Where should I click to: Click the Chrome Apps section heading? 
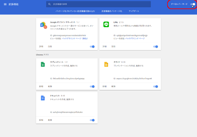pos(42,55)
